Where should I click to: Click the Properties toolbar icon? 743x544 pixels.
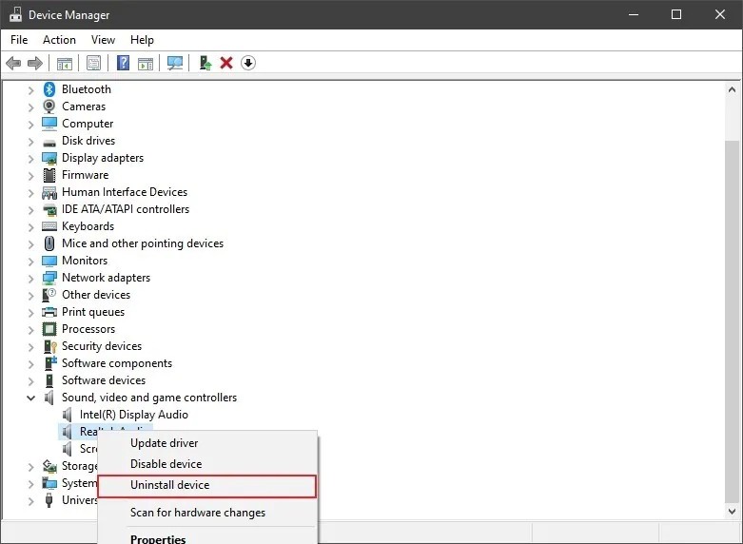94,63
